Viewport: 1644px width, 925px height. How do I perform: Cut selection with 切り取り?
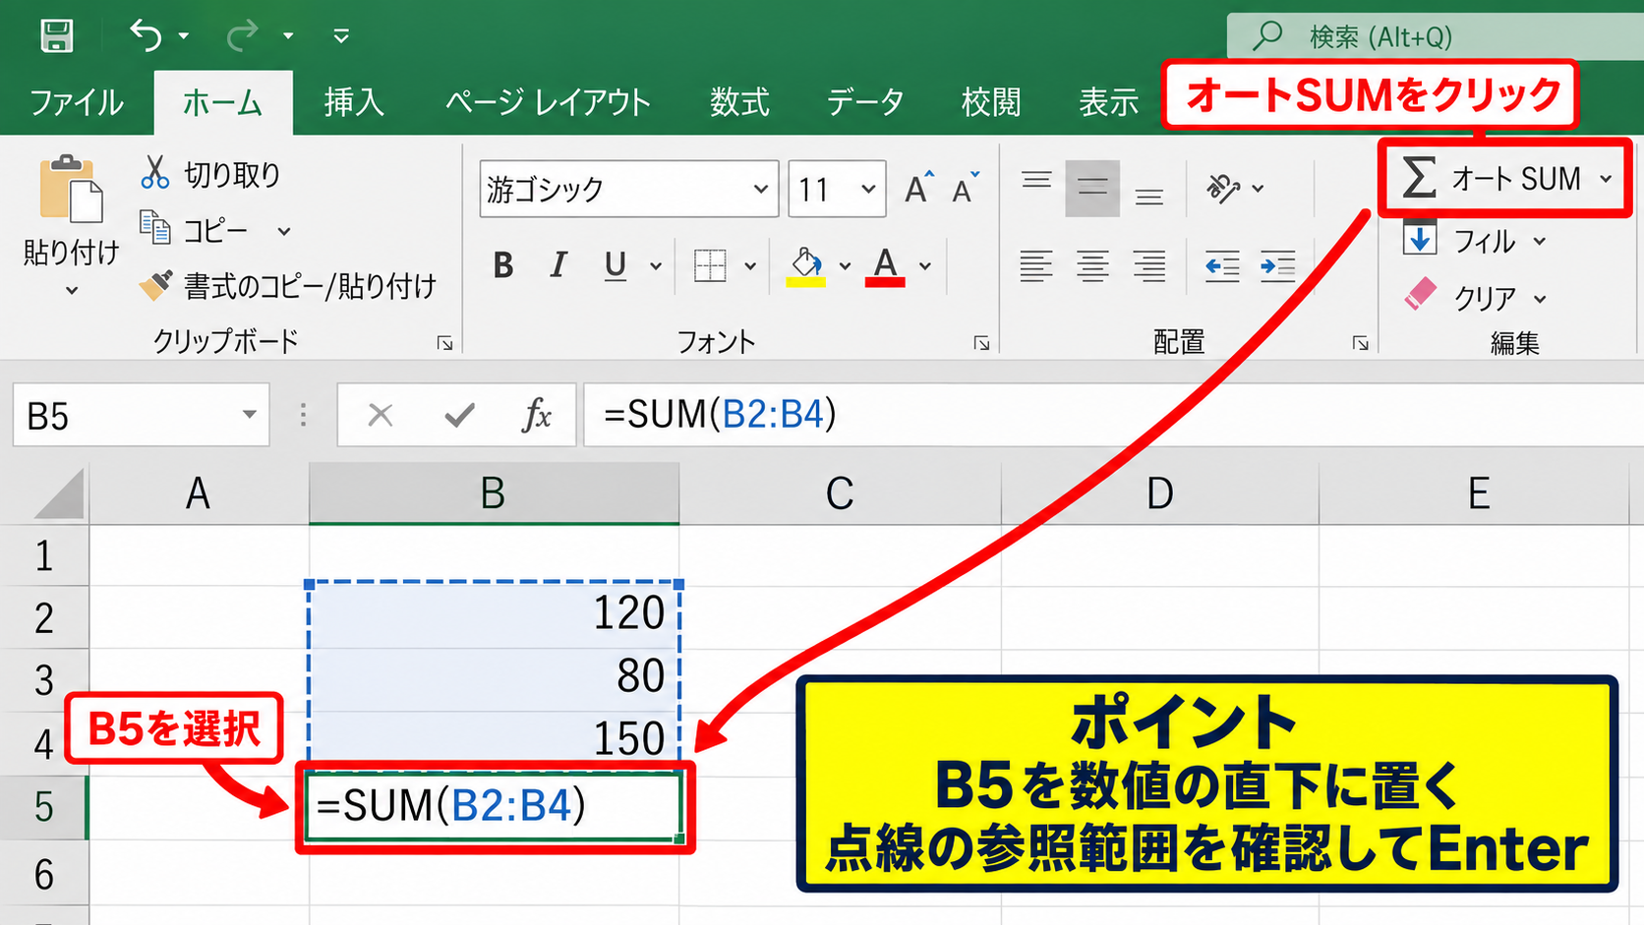tap(210, 174)
